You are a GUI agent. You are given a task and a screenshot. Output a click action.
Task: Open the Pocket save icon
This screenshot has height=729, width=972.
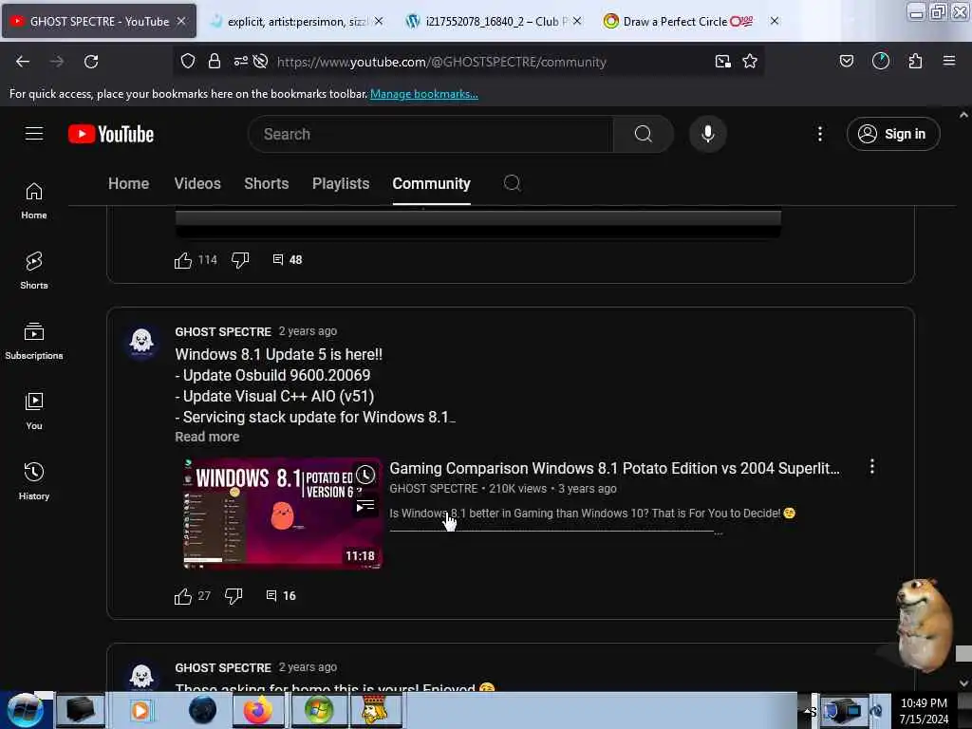tap(846, 62)
